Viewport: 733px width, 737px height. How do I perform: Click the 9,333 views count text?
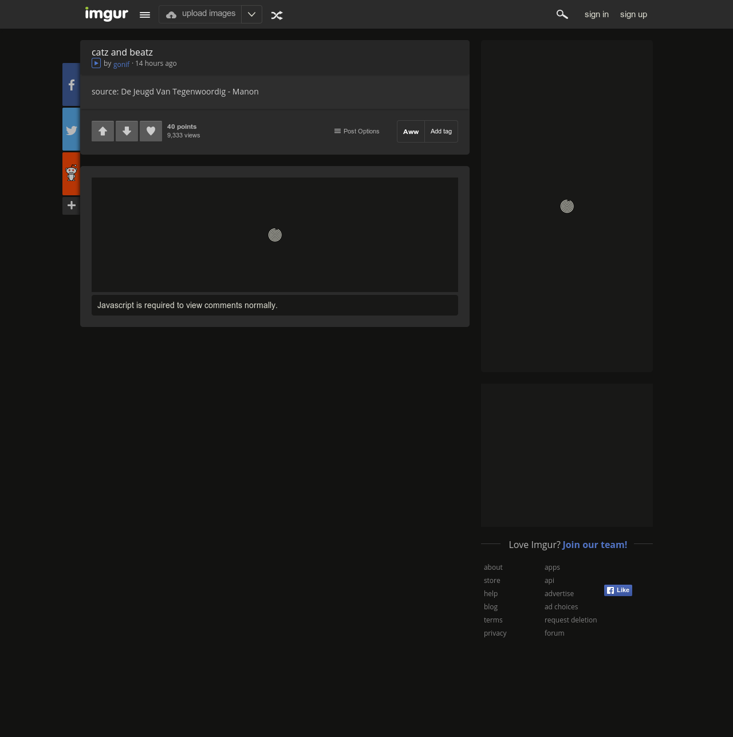click(183, 136)
